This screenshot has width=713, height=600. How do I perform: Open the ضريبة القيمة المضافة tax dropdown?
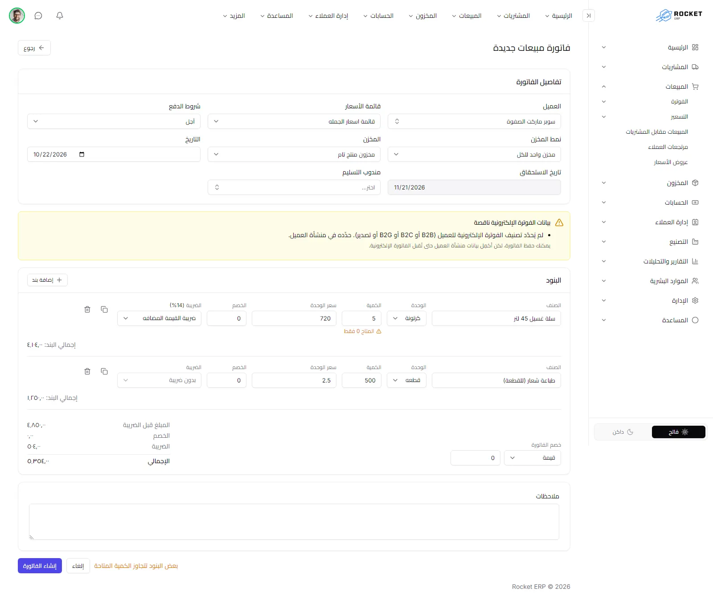tap(159, 318)
